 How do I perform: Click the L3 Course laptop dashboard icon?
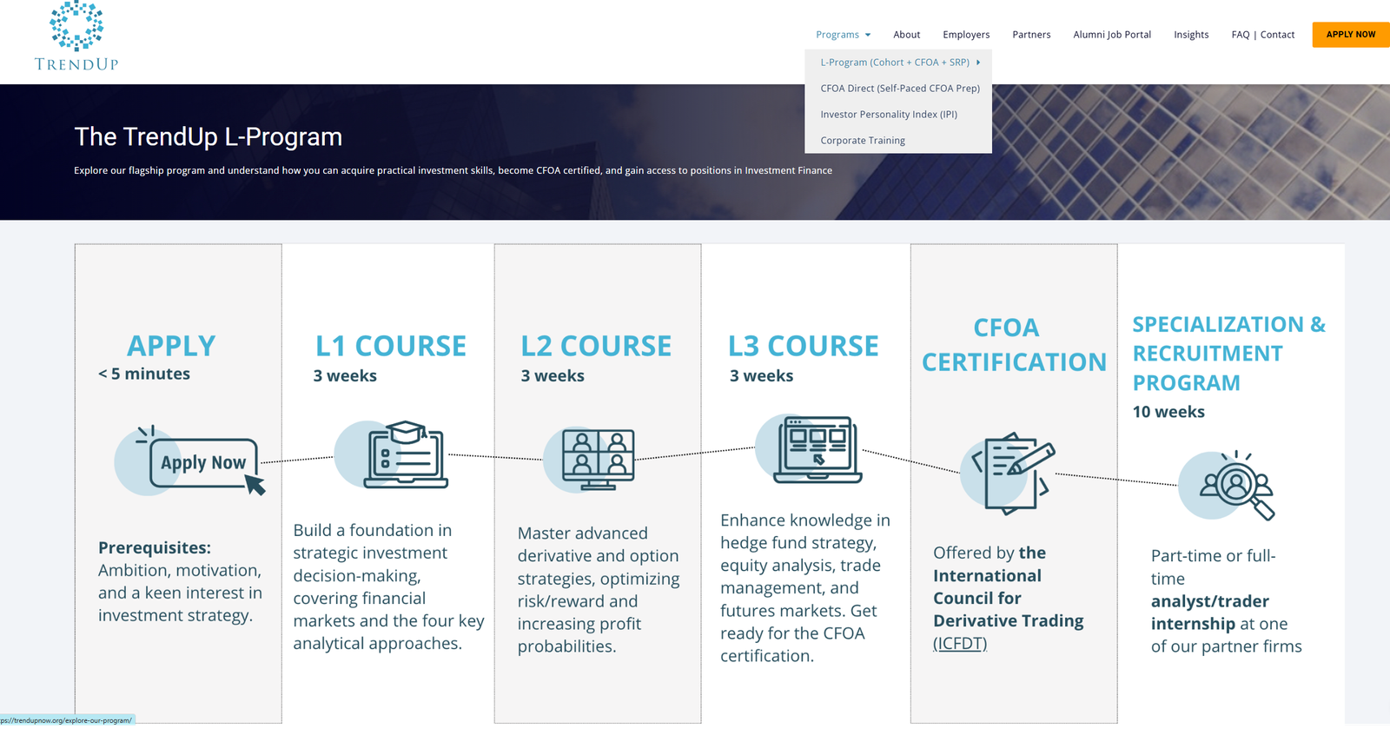tap(809, 448)
